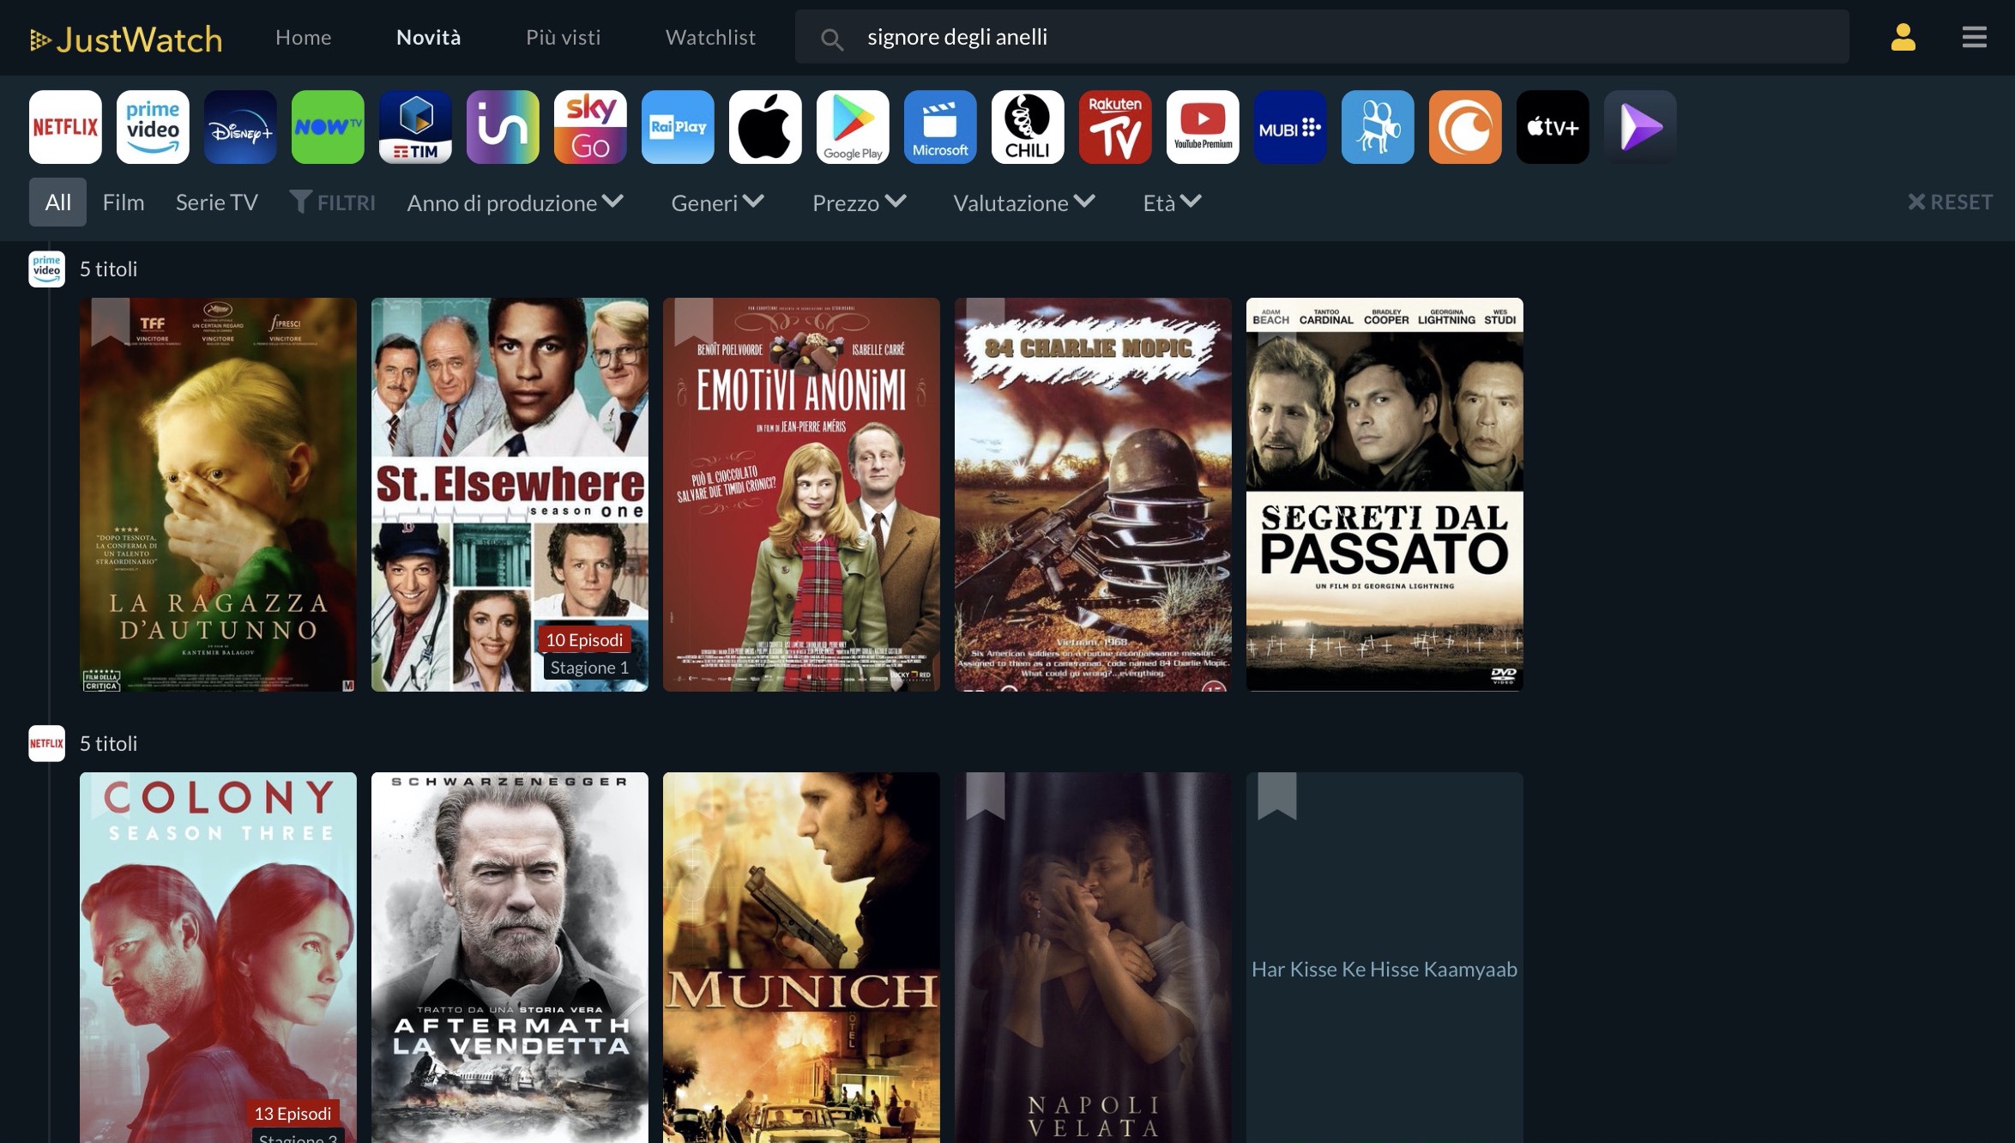
Task: Open the user account profile icon
Action: pos(1903,37)
